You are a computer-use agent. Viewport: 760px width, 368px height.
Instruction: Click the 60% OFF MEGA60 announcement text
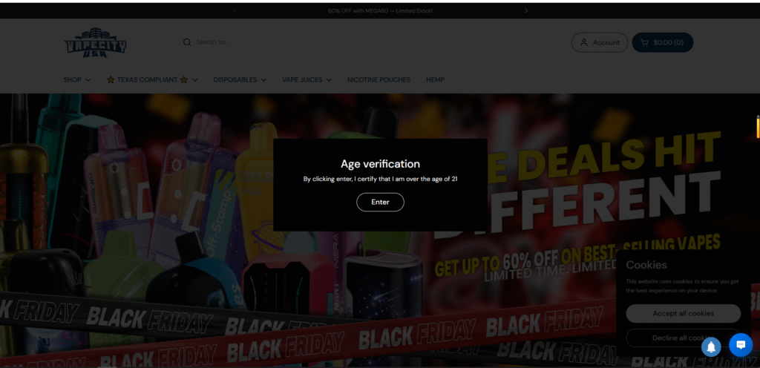[380, 11]
